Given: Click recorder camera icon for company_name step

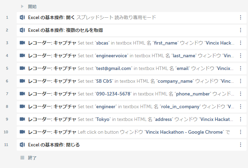Looking at the screenshot, I should 22,81.
